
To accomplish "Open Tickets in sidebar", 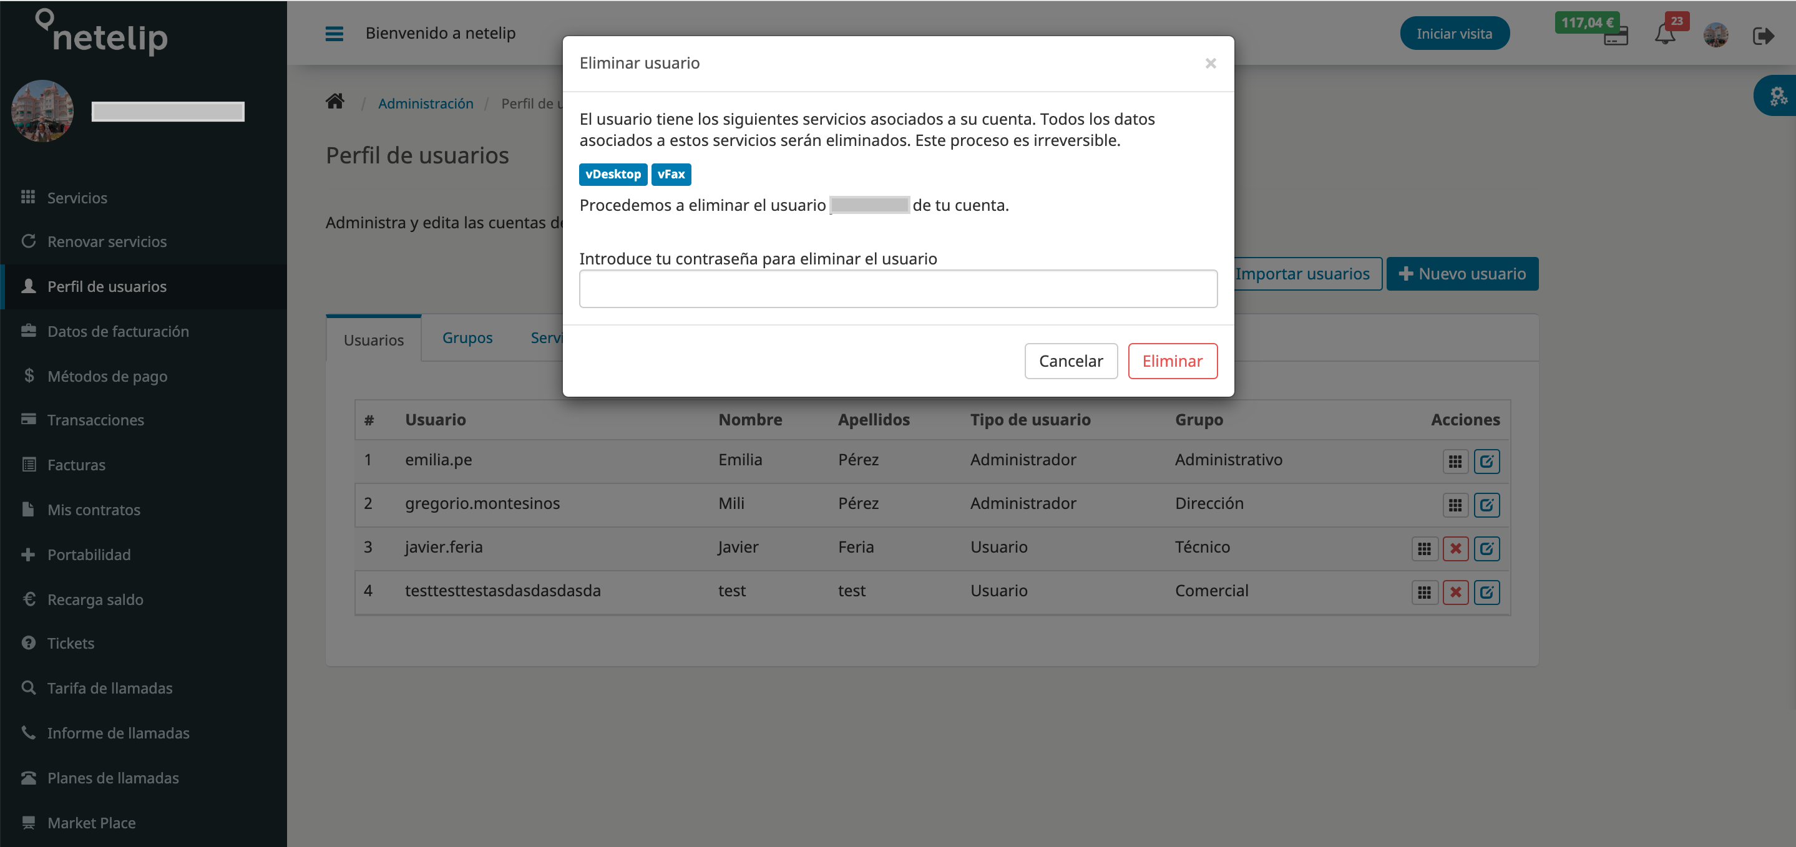I will click(x=143, y=644).
